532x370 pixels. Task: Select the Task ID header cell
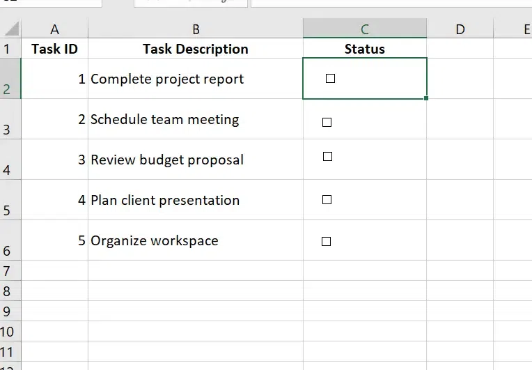tap(54, 49)
